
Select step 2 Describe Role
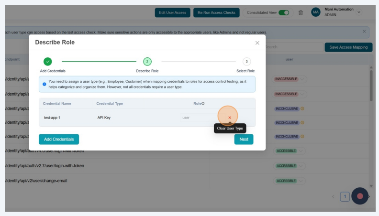click(x=147, y=61)
